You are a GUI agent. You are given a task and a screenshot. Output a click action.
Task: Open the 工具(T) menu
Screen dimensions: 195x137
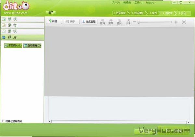tap(138, 3)
